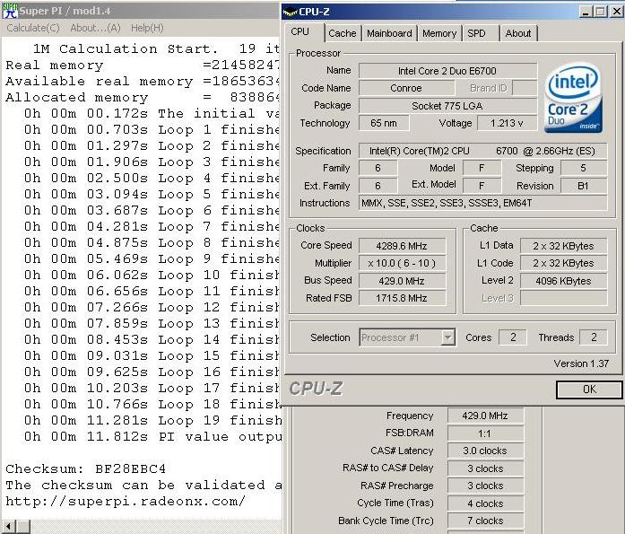Click the L1 Code value 2 x 32 KBytes
Screen dimensions: 625x534
coord(564,263)
